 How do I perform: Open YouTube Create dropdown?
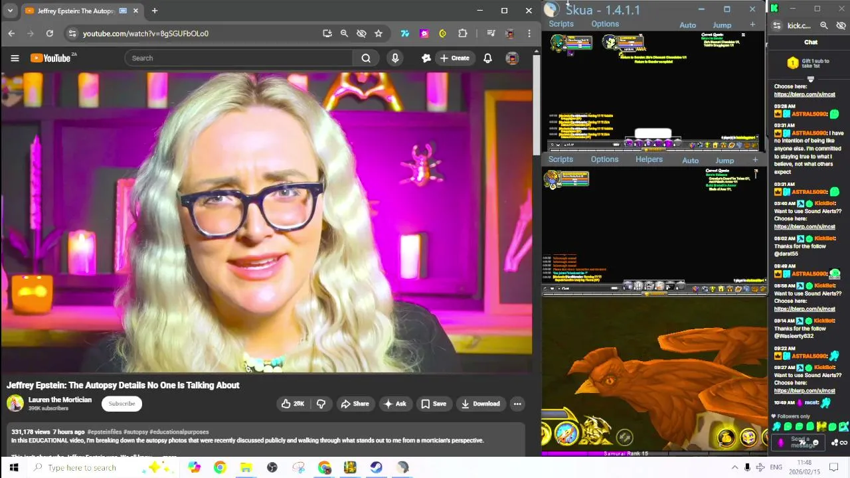coord(455,58)
